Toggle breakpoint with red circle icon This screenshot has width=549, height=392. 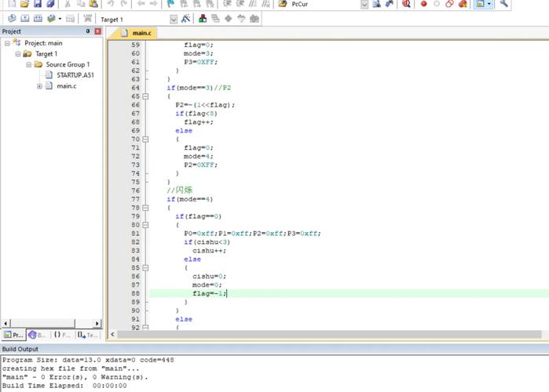pos(423,4)
